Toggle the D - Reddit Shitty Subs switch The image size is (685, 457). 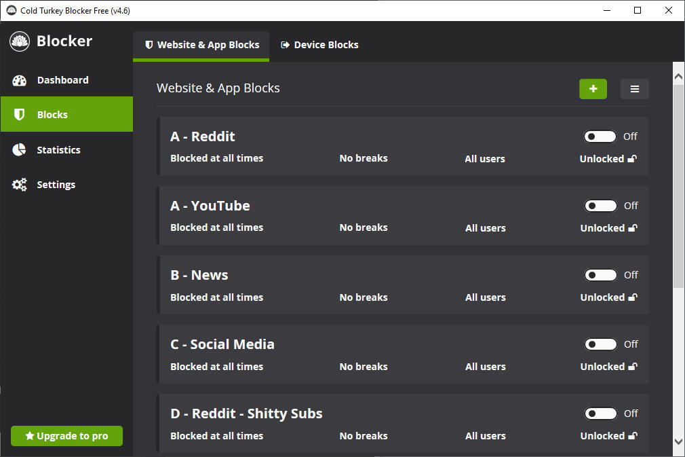pos(601,414)
